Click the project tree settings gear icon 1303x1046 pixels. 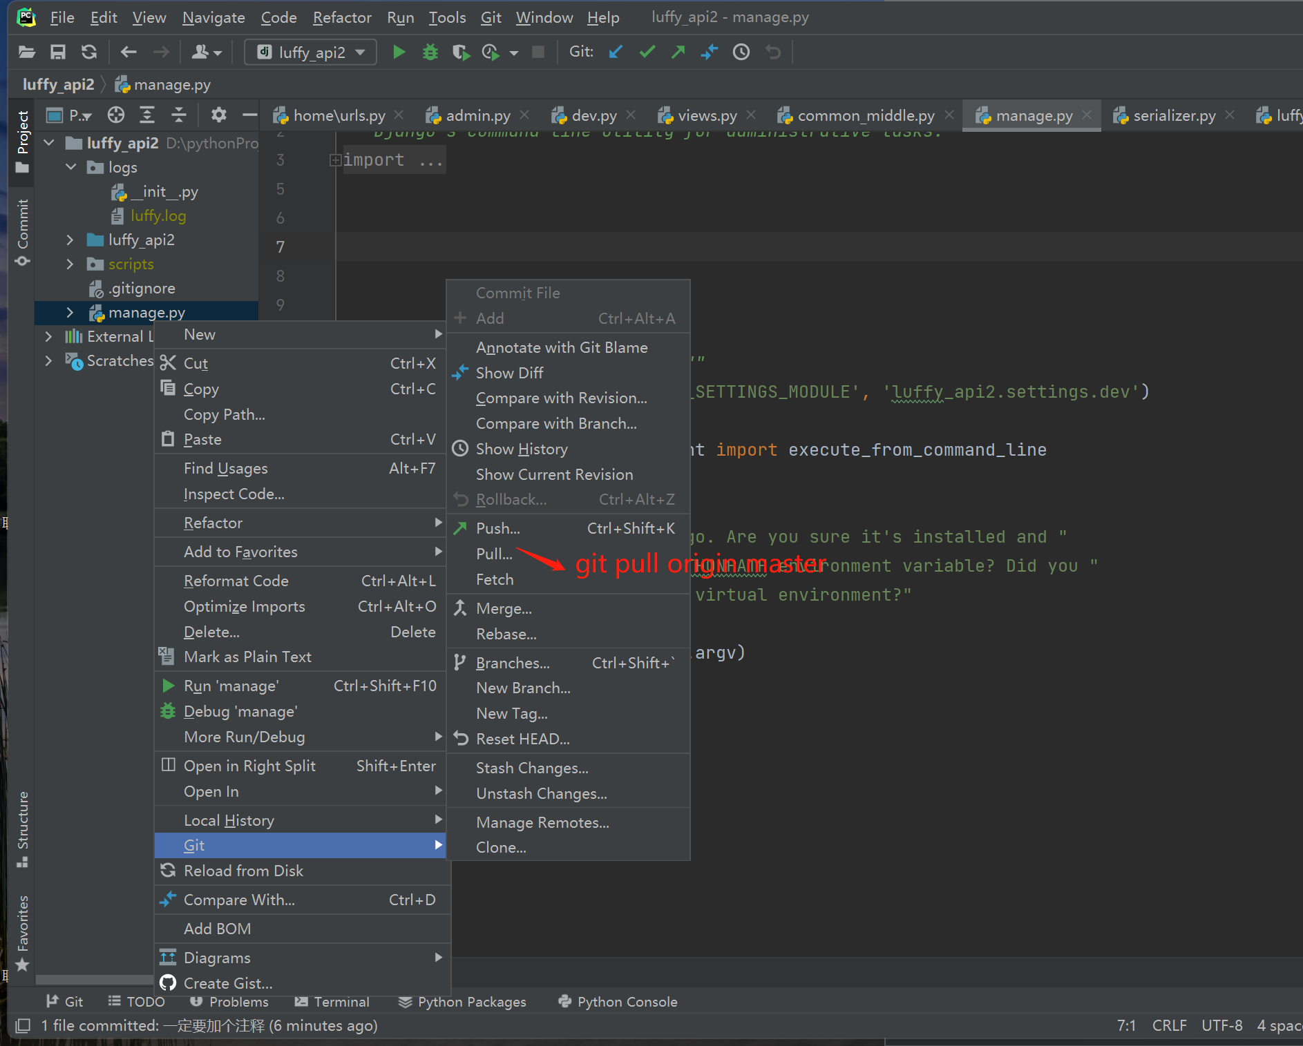pos(218,115)
